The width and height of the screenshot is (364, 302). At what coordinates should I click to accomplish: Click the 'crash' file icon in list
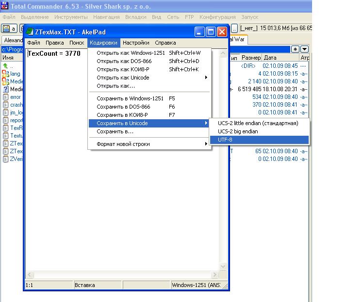pos(5,105)
